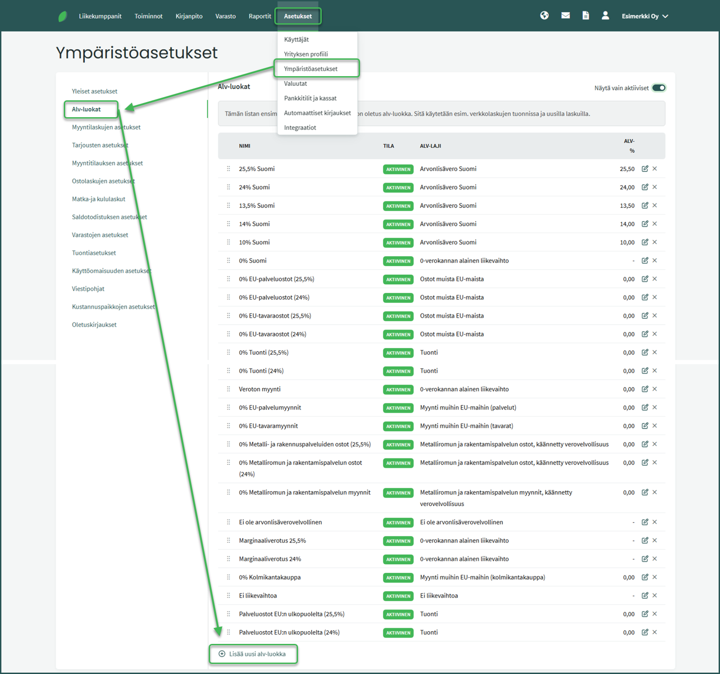
Task: Click the green leaf logo icon
Action: click(62, 16)
